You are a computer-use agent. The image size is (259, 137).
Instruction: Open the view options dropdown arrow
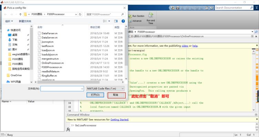[x=109, y=21]
